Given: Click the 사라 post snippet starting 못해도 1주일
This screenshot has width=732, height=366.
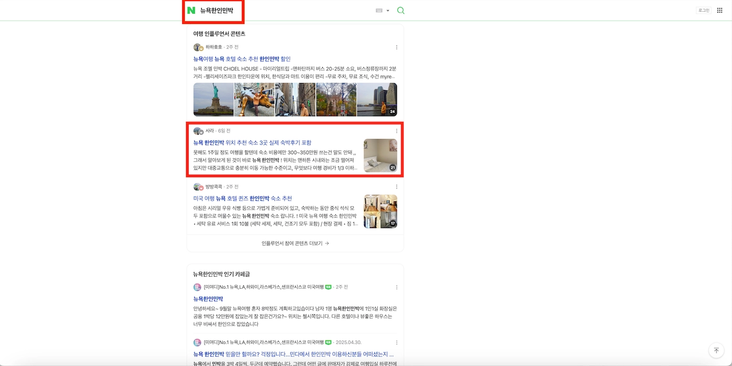Looking at the screenshot, I should tap(276, 160).
